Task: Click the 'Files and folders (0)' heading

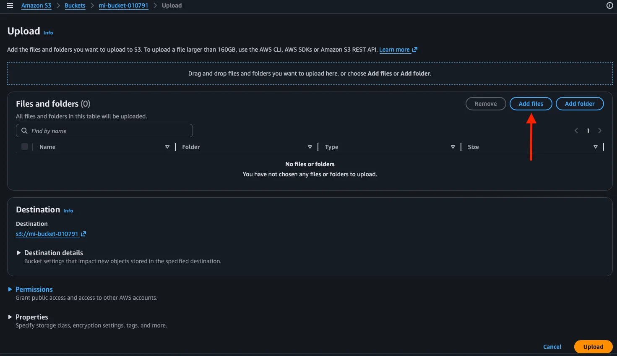Action: point(53,104)
